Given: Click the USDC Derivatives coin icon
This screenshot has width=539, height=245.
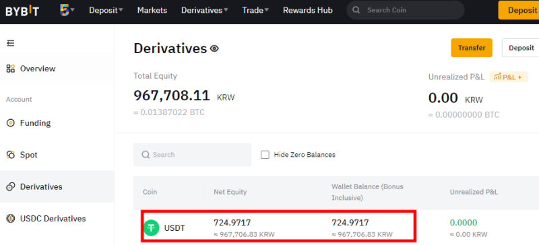Looking at the screenshot, I should (11, 218).
